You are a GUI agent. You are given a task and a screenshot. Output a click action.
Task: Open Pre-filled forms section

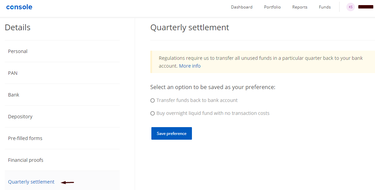click(x=62, y=138)
